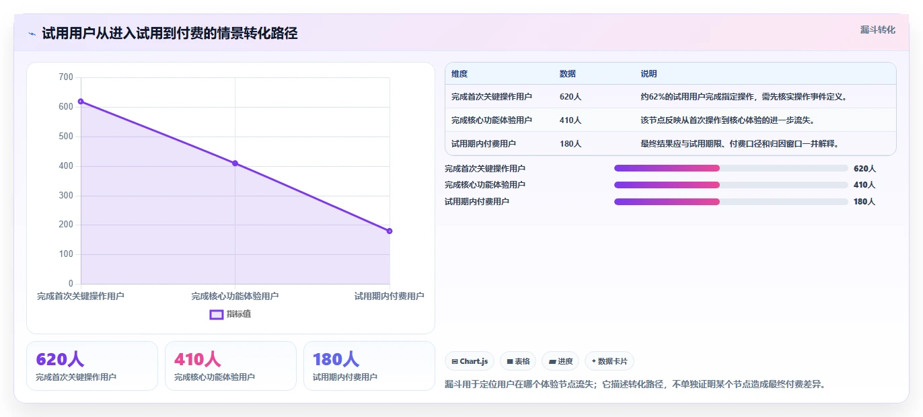Viewport: 923px width, 417px height.
Task: Click the 数据 table column header
Action: tap(568, 74)
